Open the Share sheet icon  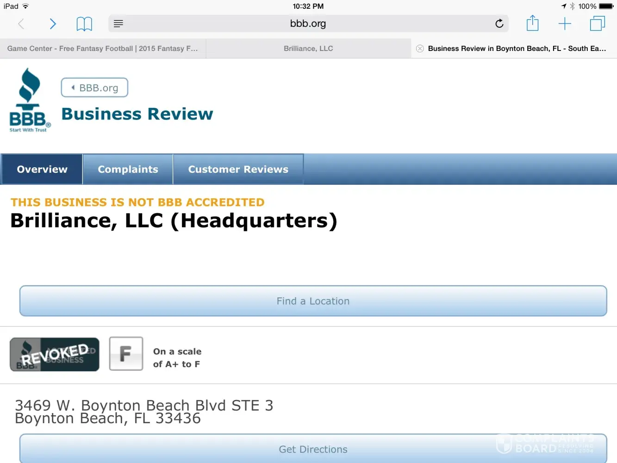(x=533, y=23)
